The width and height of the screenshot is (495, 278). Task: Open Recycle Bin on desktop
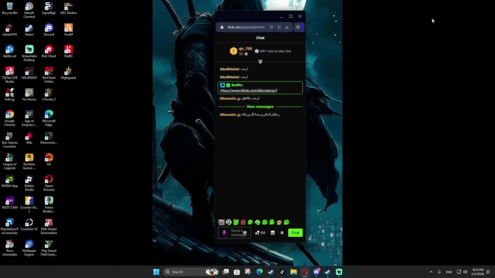point(10,8)
